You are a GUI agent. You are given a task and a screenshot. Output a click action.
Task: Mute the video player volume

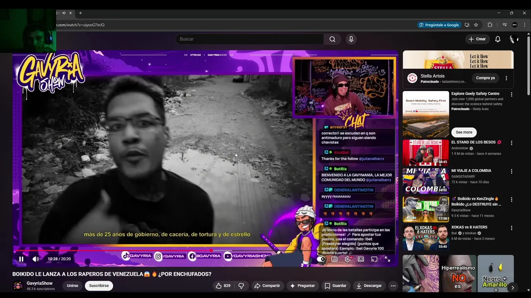[x=36, y=259]
